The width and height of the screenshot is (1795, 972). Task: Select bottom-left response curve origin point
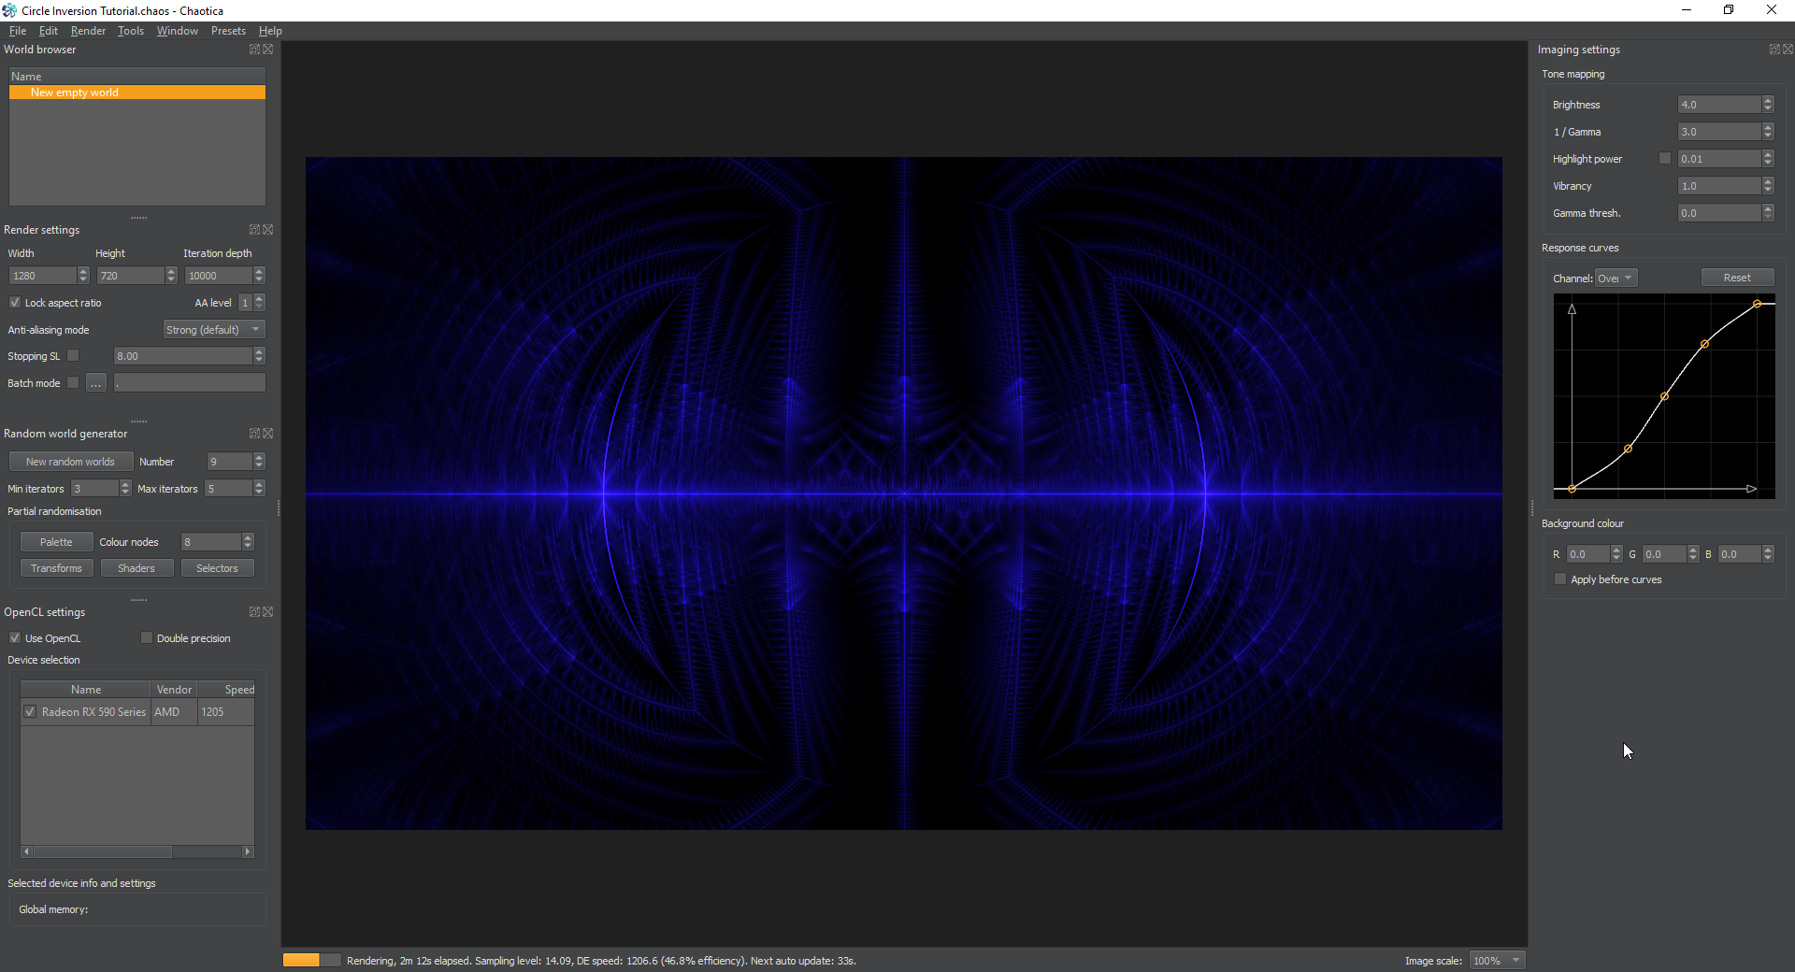(1572, 489)
